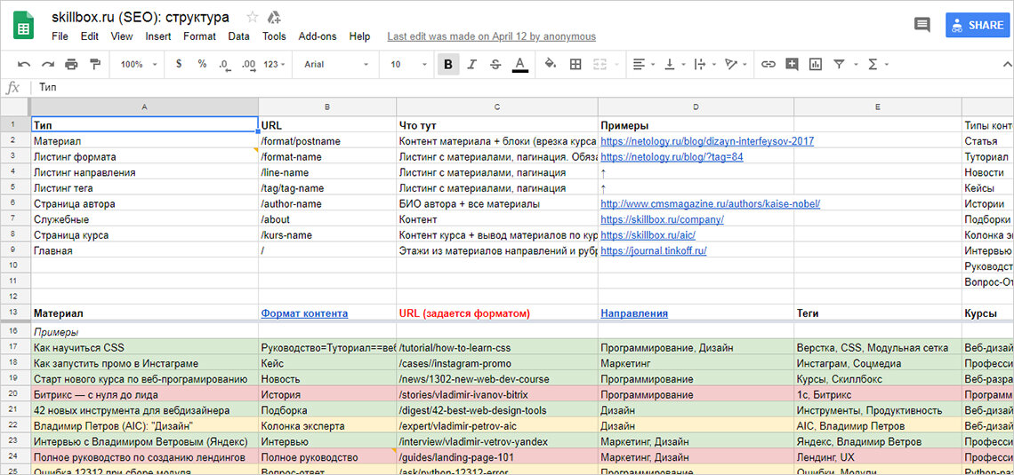Open the journal.tinkoff.ru link

coord(653,251)
